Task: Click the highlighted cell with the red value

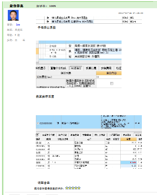Action: [x=128, y=163]
